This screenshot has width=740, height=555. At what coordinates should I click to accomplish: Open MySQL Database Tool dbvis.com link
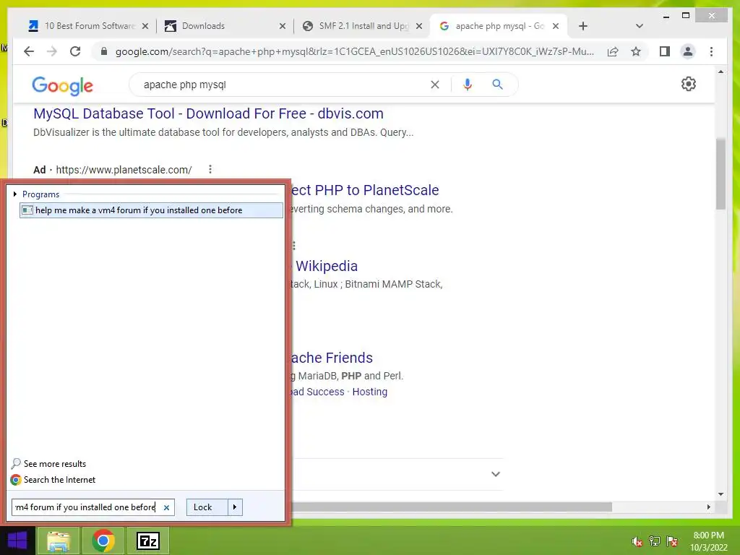tap(208, 113)
